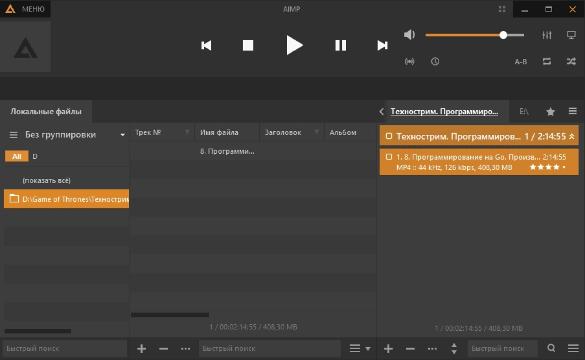Select the track 1. 8. Программирование на Go
Screen dimensions: 585x360
(479, 162)
